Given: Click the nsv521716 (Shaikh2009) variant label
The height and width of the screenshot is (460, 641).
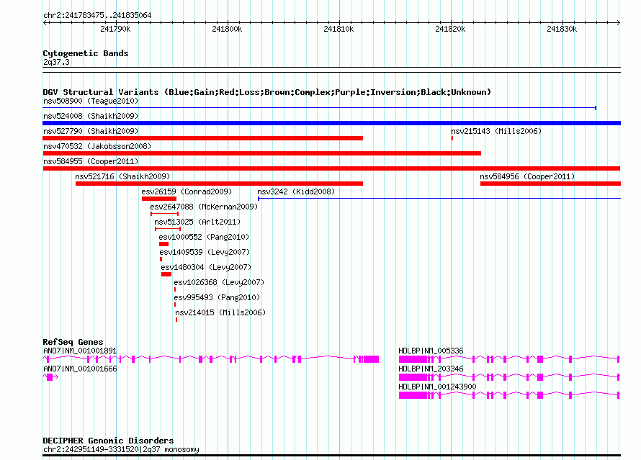Looking at the screenshot, I should (122, 176).
